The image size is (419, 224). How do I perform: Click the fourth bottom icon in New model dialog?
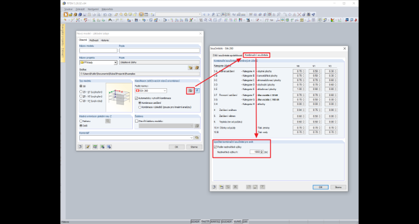coord(102,147)
